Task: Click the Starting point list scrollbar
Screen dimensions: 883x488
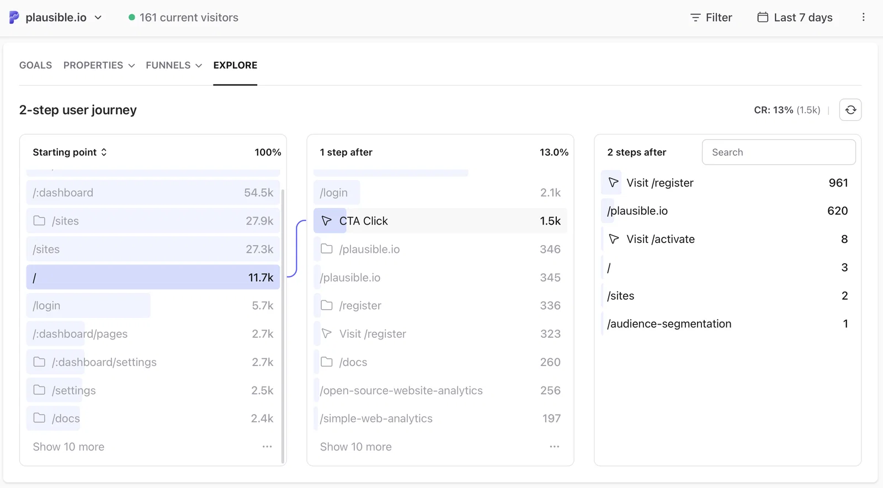Action: coord(283,326)
